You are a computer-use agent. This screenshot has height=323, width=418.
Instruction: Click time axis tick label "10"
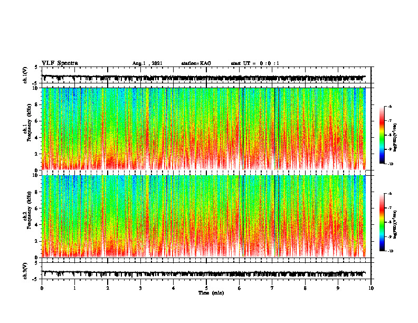[371, 288]
